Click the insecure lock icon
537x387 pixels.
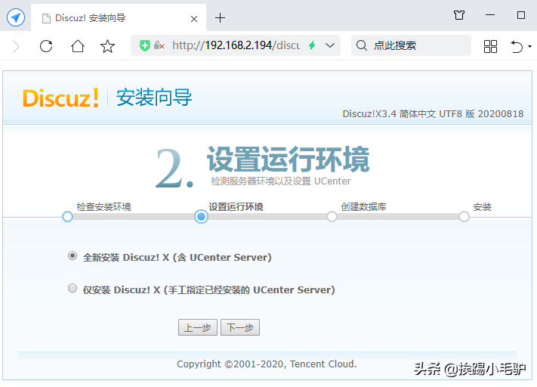159,45
